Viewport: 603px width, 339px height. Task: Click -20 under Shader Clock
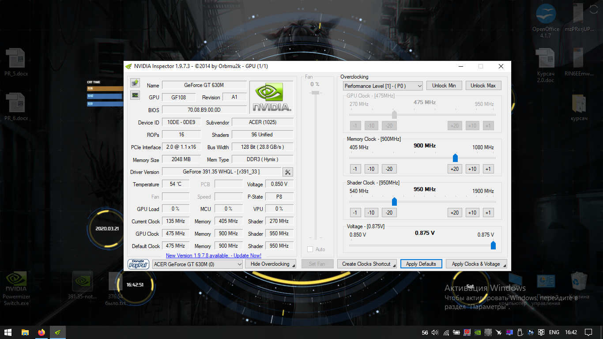[x=389, y=213]
